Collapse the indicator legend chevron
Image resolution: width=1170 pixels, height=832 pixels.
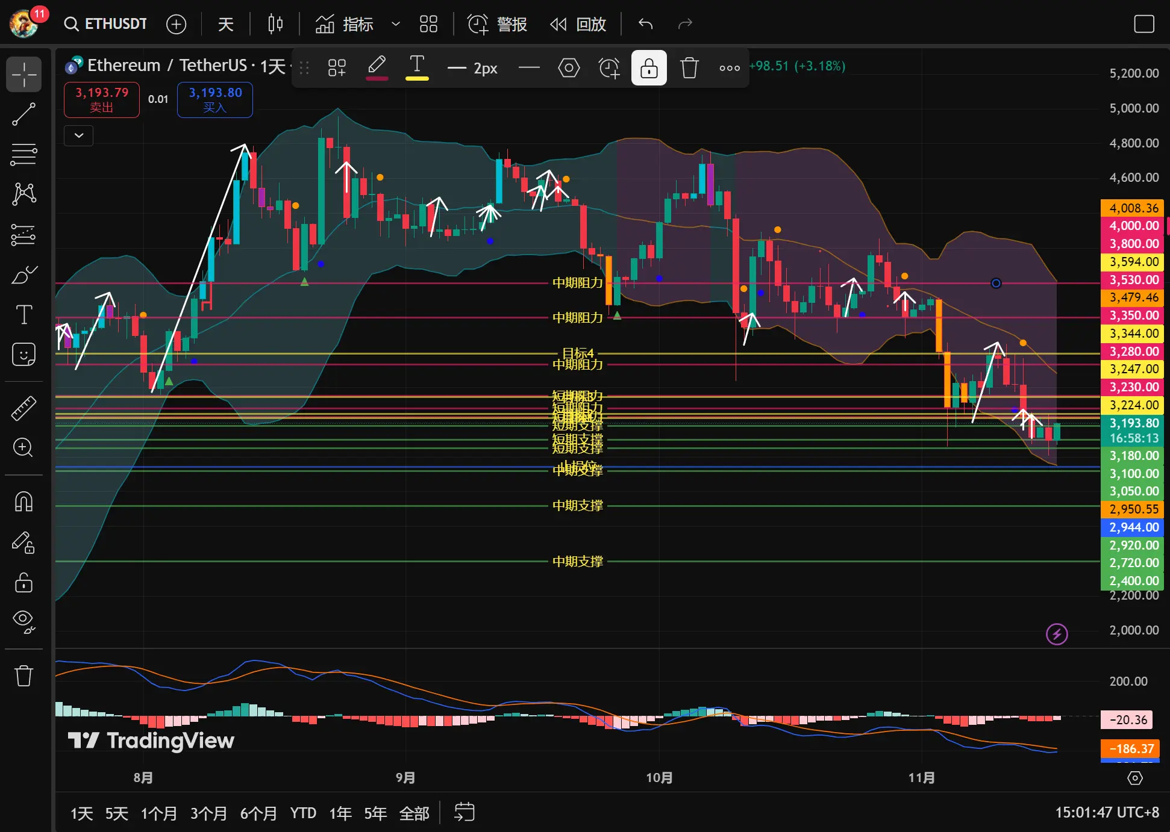(79, 135)
